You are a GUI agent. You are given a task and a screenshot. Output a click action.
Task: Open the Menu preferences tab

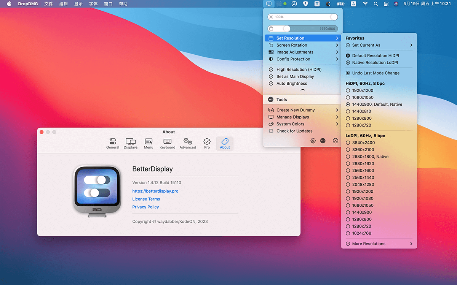tap(149, 143)
